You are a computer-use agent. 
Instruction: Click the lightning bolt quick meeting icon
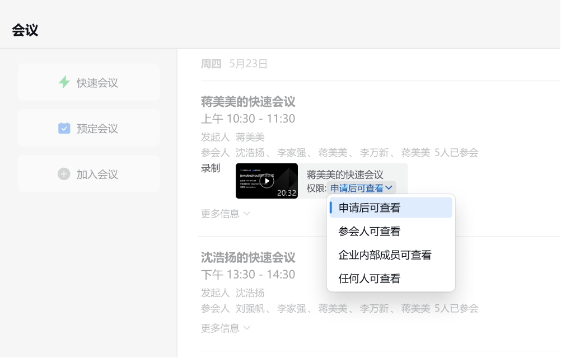click(64, 82)
